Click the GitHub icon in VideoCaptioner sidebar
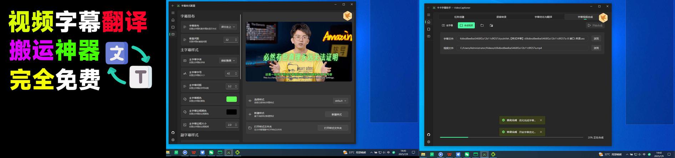The image size is (675, 158). pyautogui.click(x=429, y=134)
